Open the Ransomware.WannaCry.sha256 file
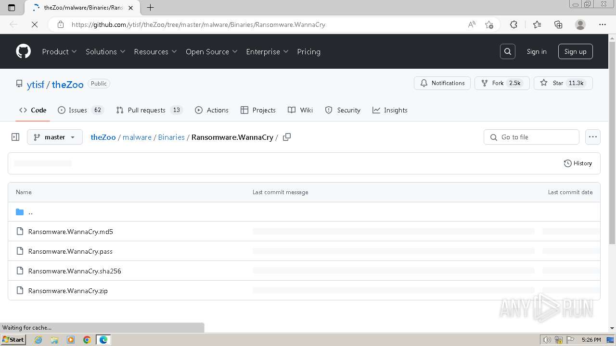This screenshot has width=616, height=346. coord(75,271)
